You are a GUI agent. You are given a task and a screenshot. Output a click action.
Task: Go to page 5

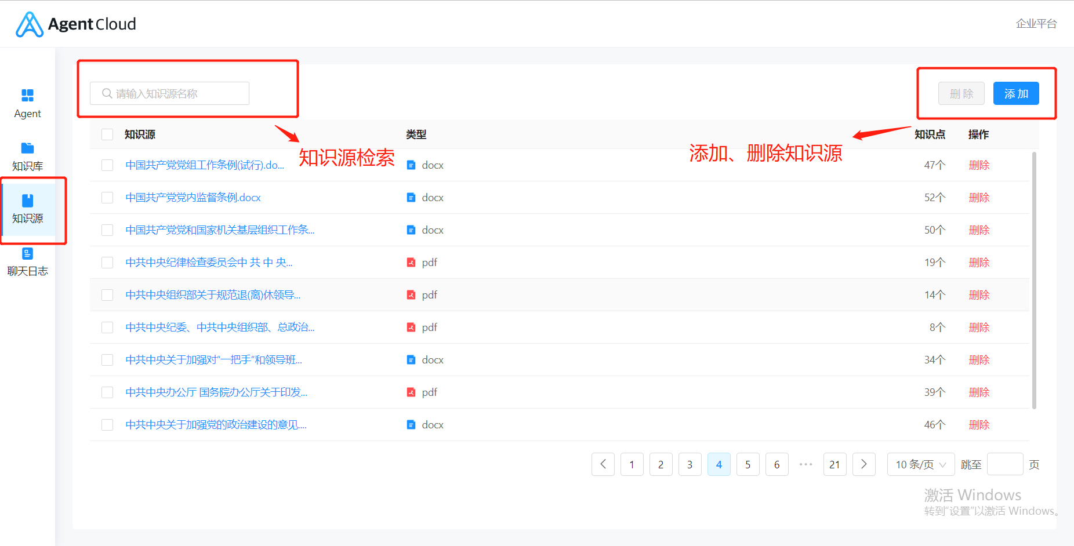click(748, 464)
